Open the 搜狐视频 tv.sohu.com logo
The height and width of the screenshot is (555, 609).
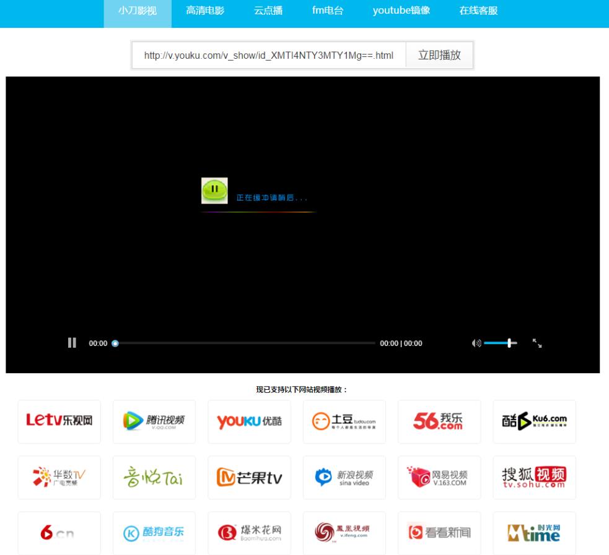tap(535, 478)
